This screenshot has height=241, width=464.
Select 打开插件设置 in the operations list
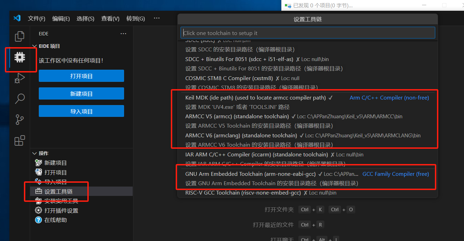pos(82,210)
